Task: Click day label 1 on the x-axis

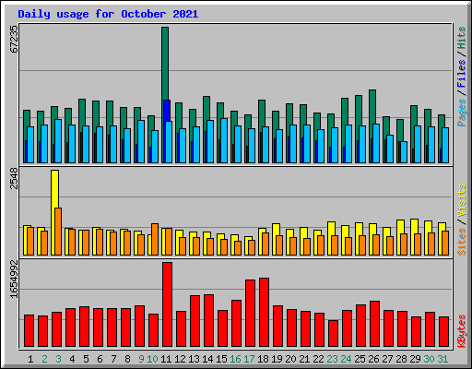Action: (x=30, y=359)
